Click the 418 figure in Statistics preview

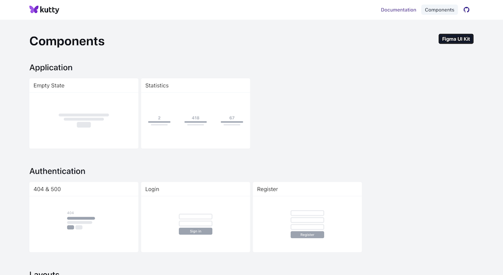click(x=196, y=118)
